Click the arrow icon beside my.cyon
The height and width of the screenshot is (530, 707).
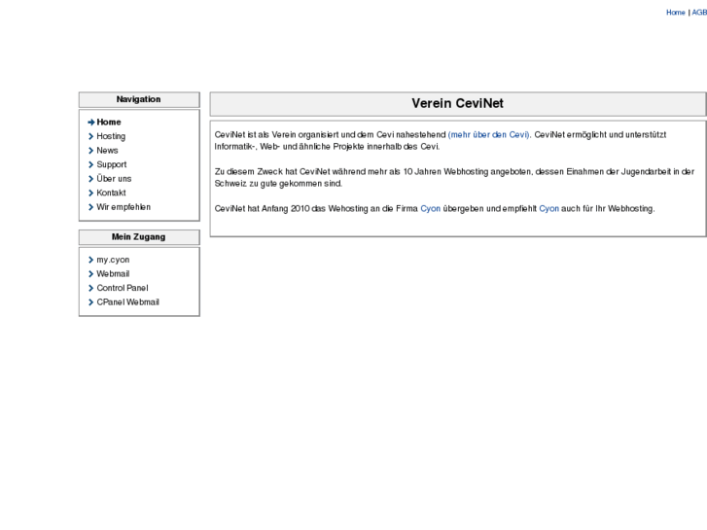[90, 261]
